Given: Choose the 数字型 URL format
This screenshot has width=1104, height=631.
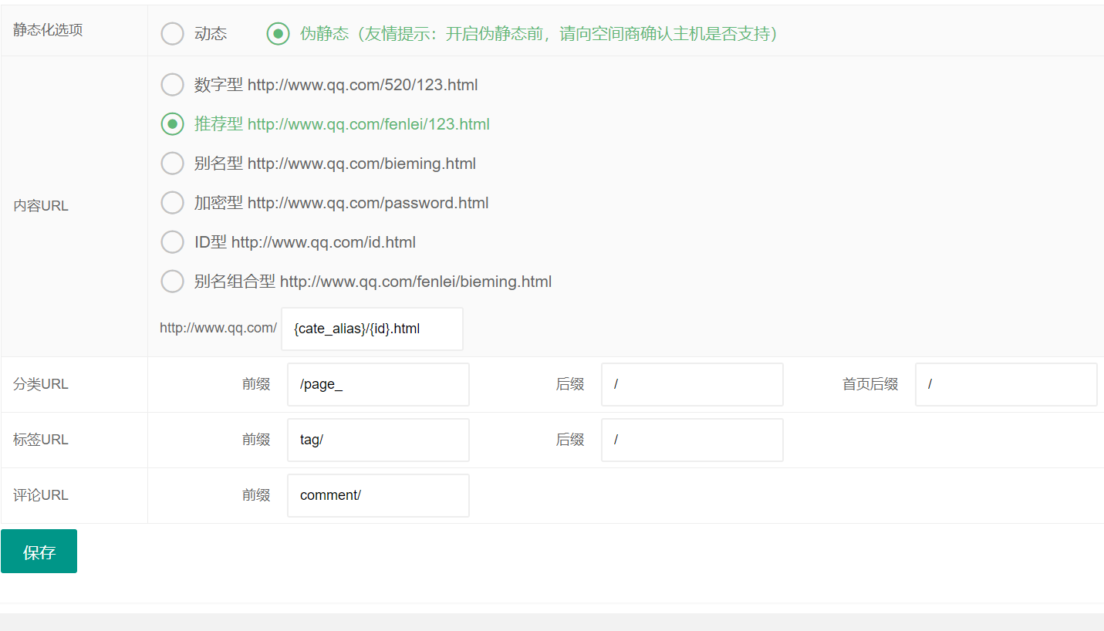Looking at the screenshot, I should point(172,85).
